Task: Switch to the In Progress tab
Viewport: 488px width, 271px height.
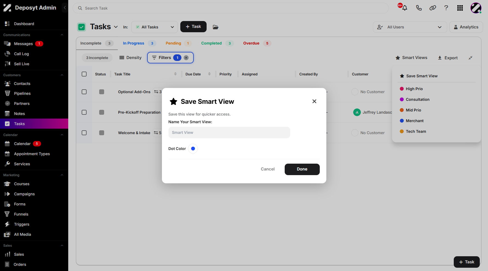Action: [x=139, y=43]
